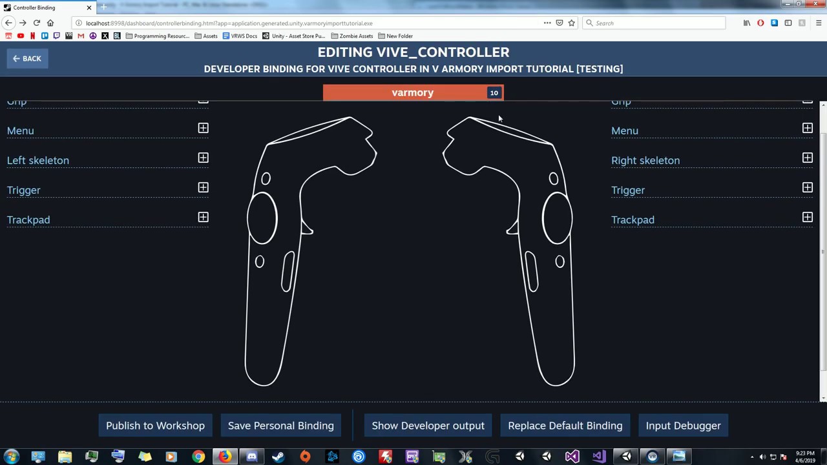Open the Assets bookmark folder
Viewport: 827px width, 465px height.
pyautogui.click(x=206, y=36)
